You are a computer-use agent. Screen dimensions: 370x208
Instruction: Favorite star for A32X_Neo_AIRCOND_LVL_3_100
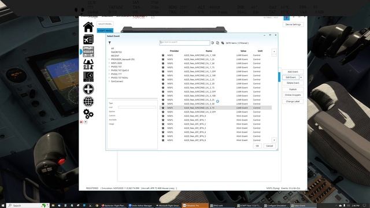163,96
